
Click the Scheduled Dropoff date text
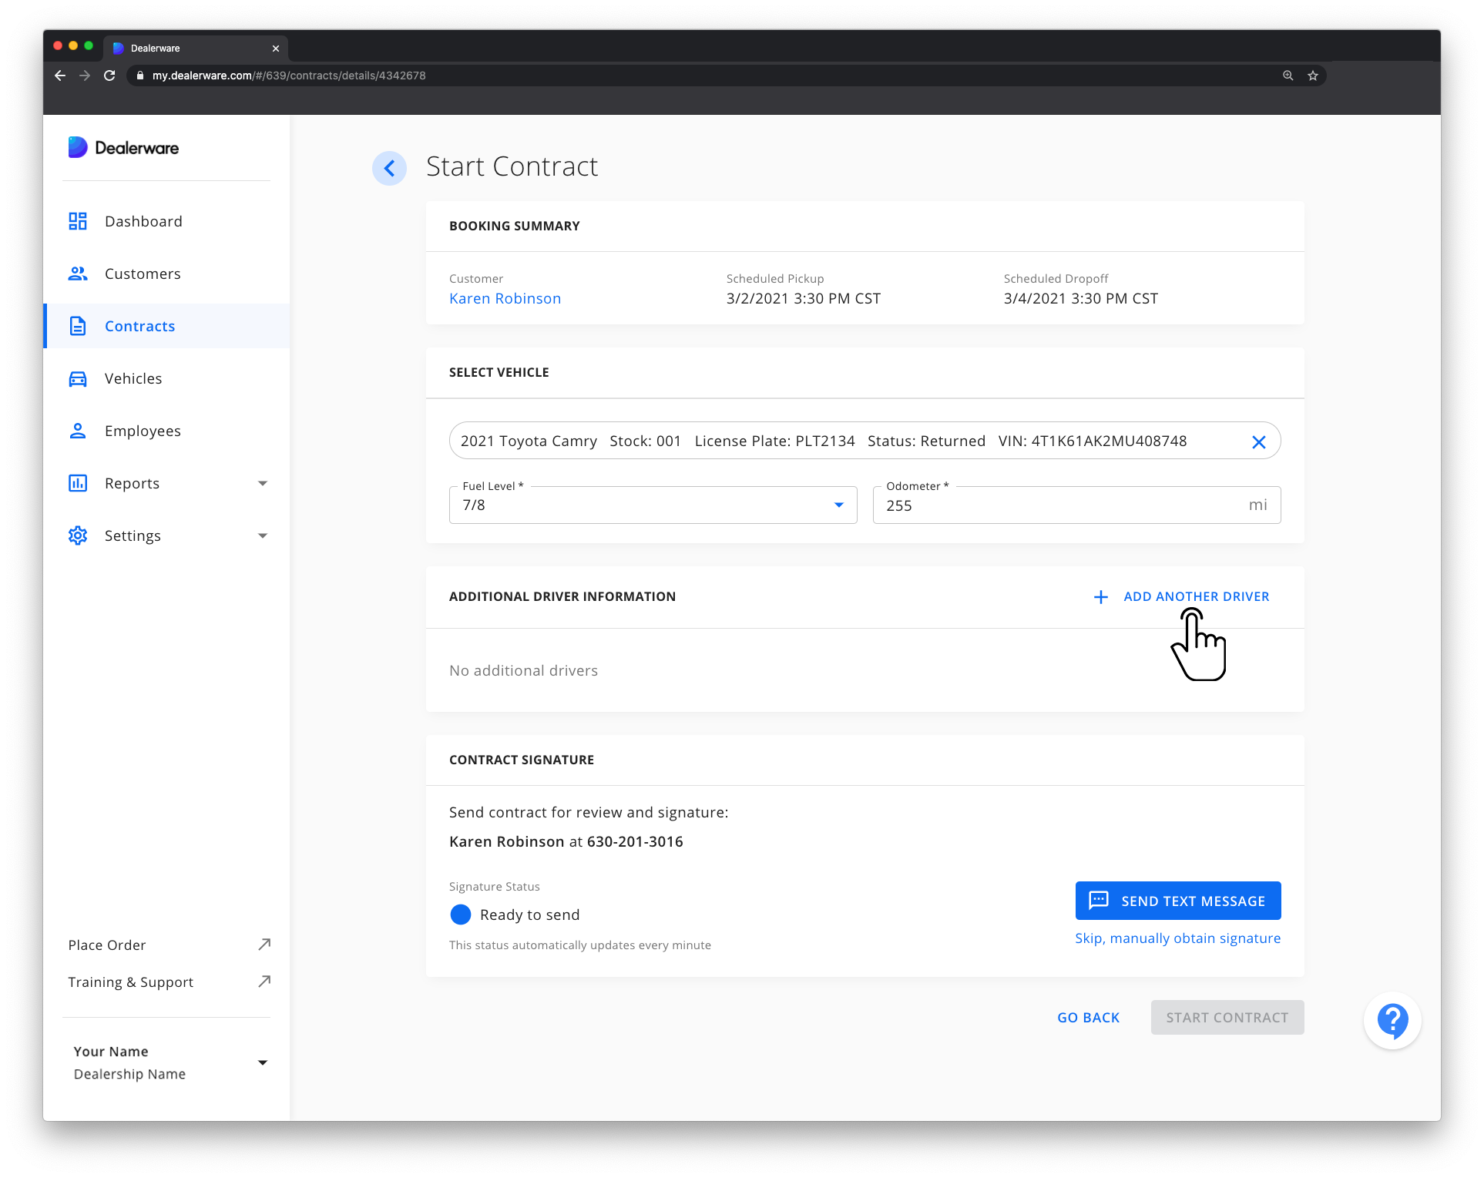coord(1080,298)
